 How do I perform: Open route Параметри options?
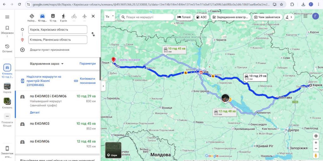(88, 64)
